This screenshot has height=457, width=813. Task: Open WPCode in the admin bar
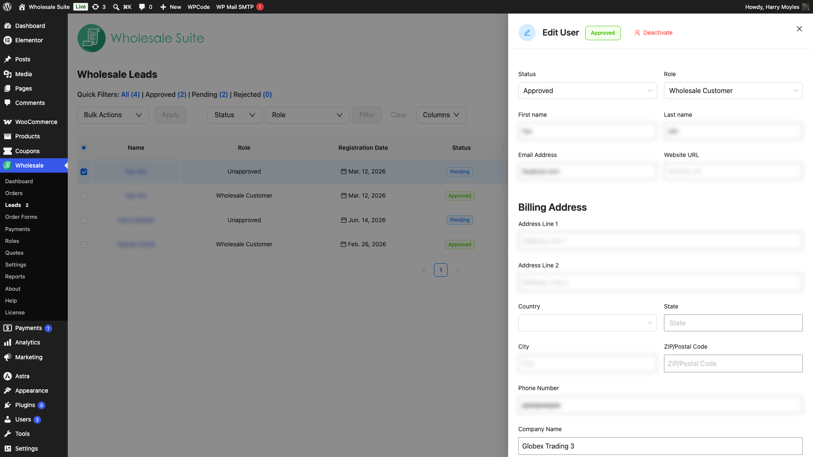[199, 7]
